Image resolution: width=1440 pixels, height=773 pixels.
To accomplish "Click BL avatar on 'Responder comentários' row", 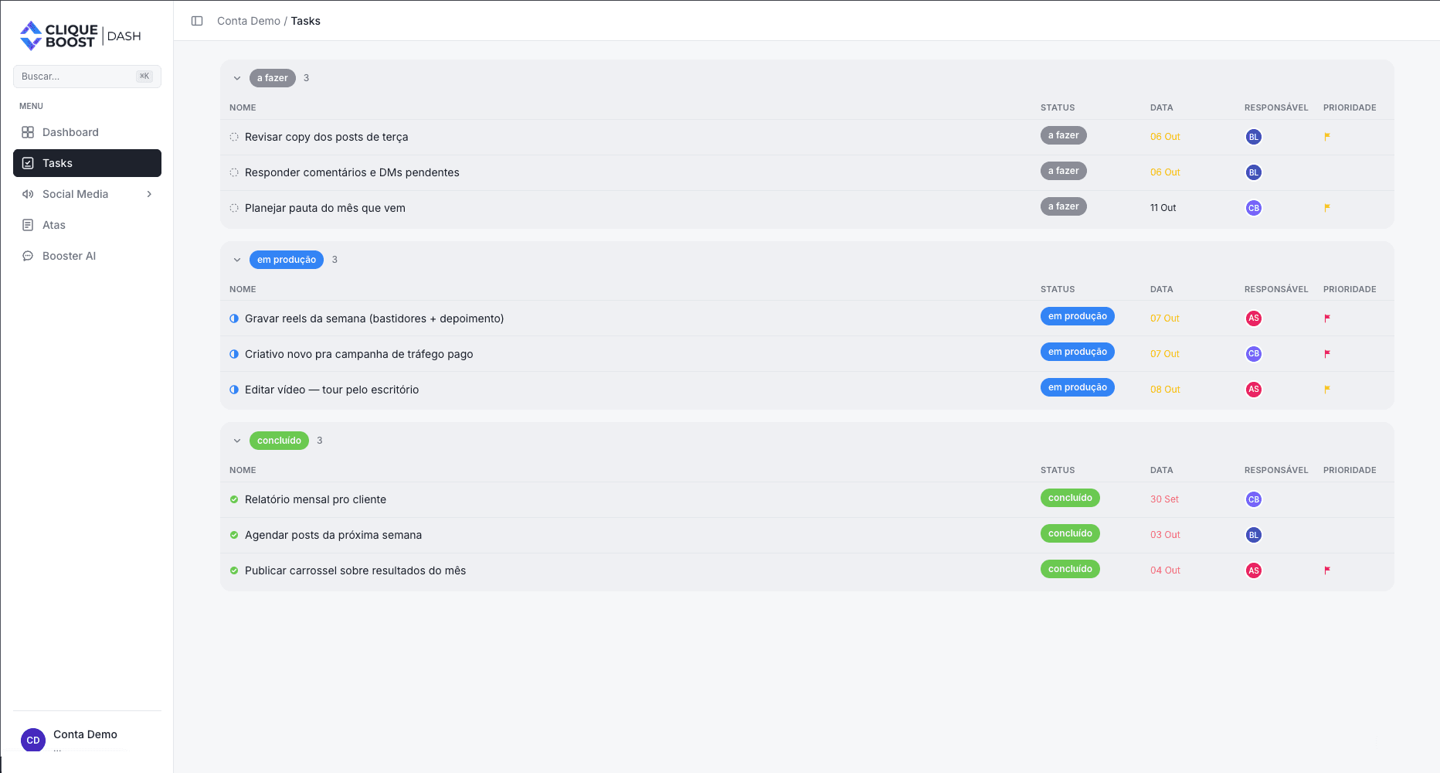I will click(1254, 172).
